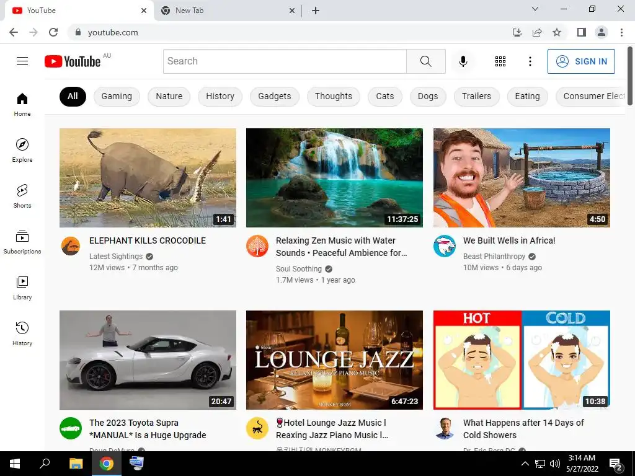Open the Windows Start menu
The image size is (635, 476).
point(15,464)
